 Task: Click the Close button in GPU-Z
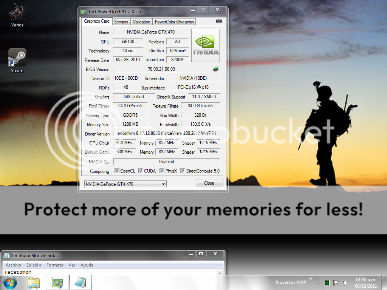[x=209, y=183]
